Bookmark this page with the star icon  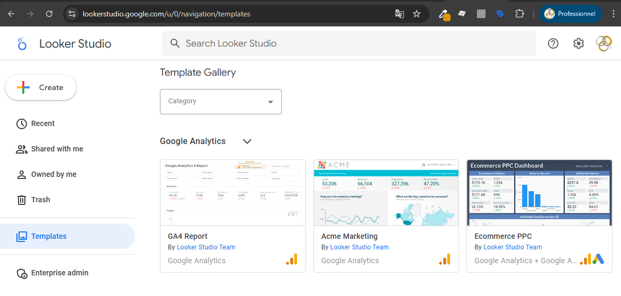417,14
